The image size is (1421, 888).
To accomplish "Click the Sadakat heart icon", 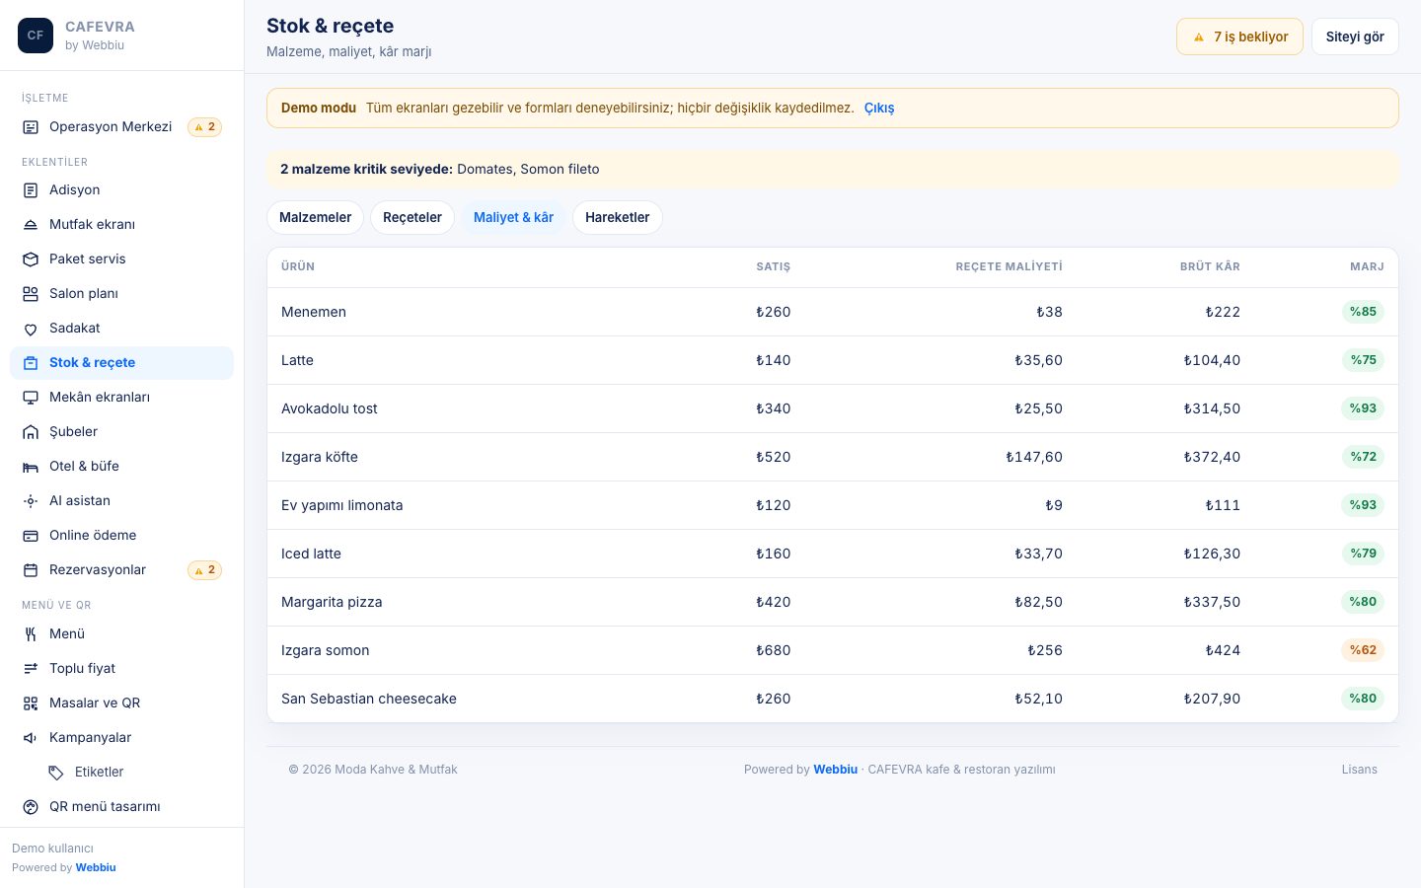I will pyautogui.click(x=31, y=329).
